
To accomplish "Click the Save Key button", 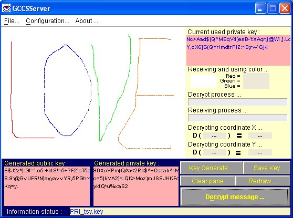I will [267, 168].
